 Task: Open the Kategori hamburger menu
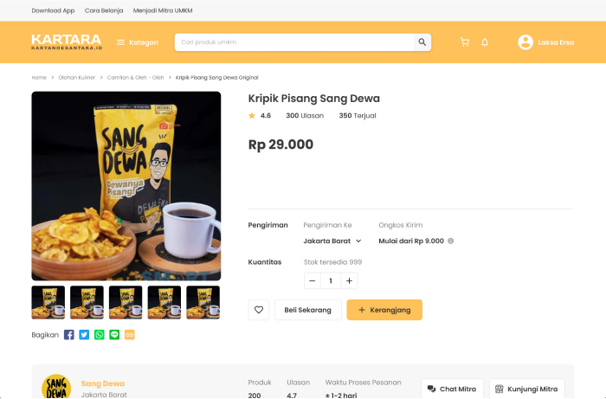click(x=138, y=42)
